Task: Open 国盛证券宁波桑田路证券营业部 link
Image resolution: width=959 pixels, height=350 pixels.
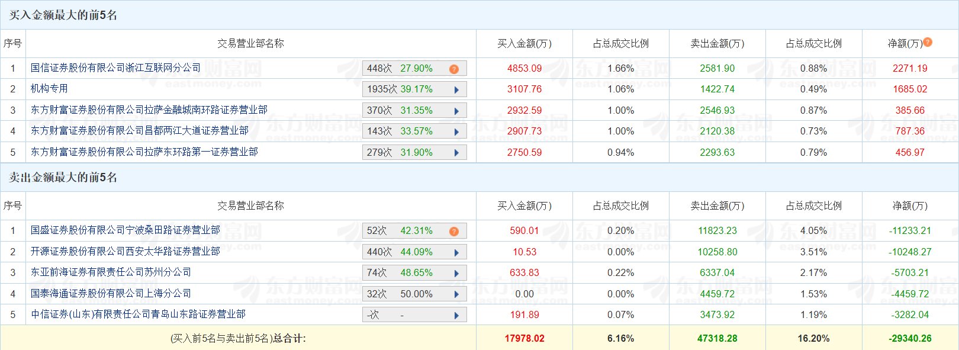Action: (125, 230)
